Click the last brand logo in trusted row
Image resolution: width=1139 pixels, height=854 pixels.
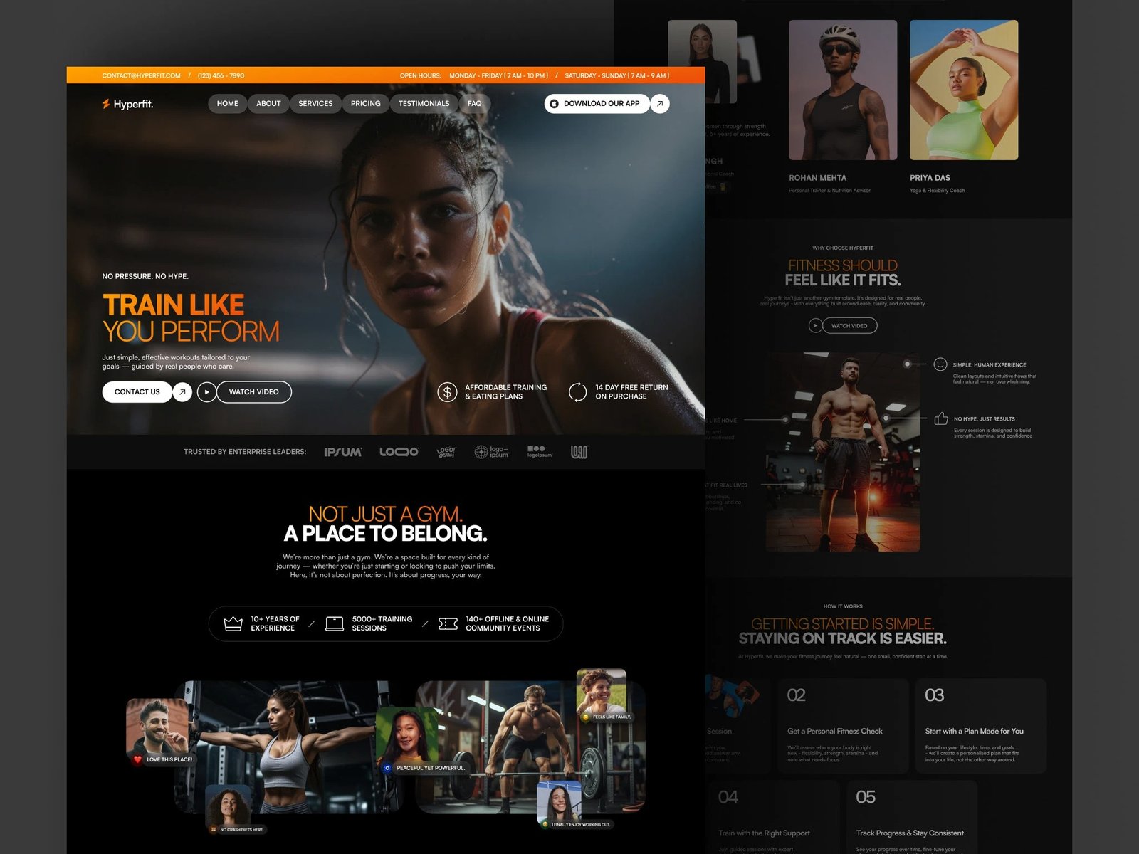[x=579, y=452]
